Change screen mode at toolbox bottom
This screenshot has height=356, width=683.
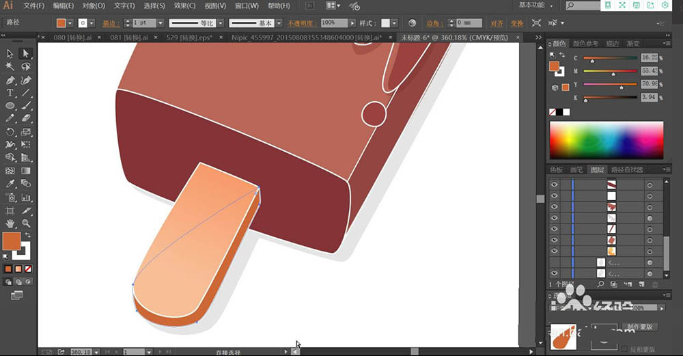(16, 296)
